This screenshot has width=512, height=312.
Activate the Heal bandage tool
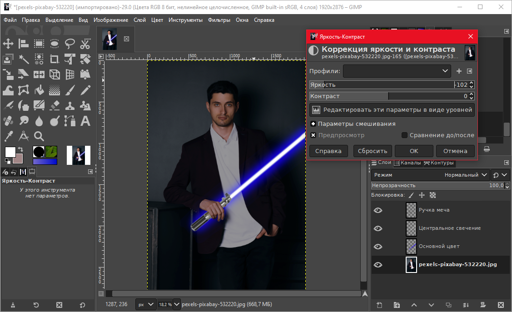point(8,121)
